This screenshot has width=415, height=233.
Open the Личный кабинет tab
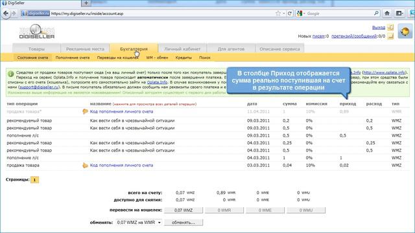(x=182, y=49)
